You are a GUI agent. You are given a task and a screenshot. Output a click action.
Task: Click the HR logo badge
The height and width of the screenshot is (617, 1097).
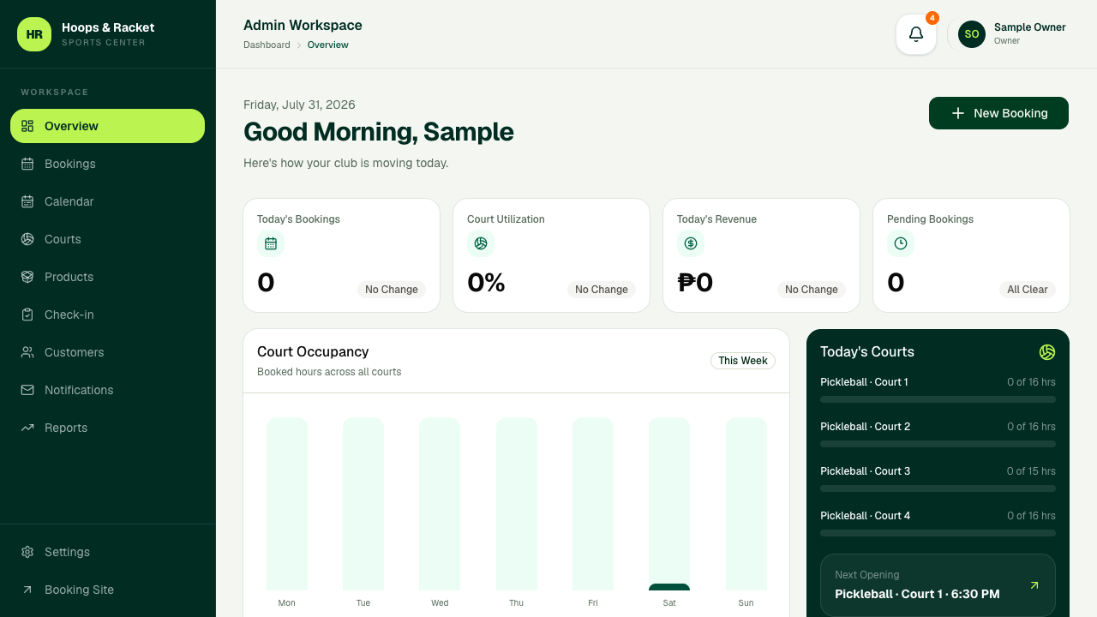[34, 34]
